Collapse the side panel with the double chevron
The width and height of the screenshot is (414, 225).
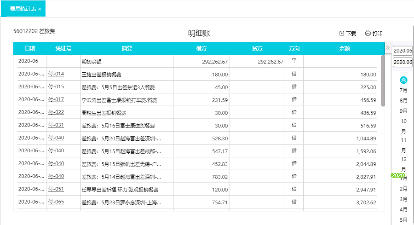388,48
